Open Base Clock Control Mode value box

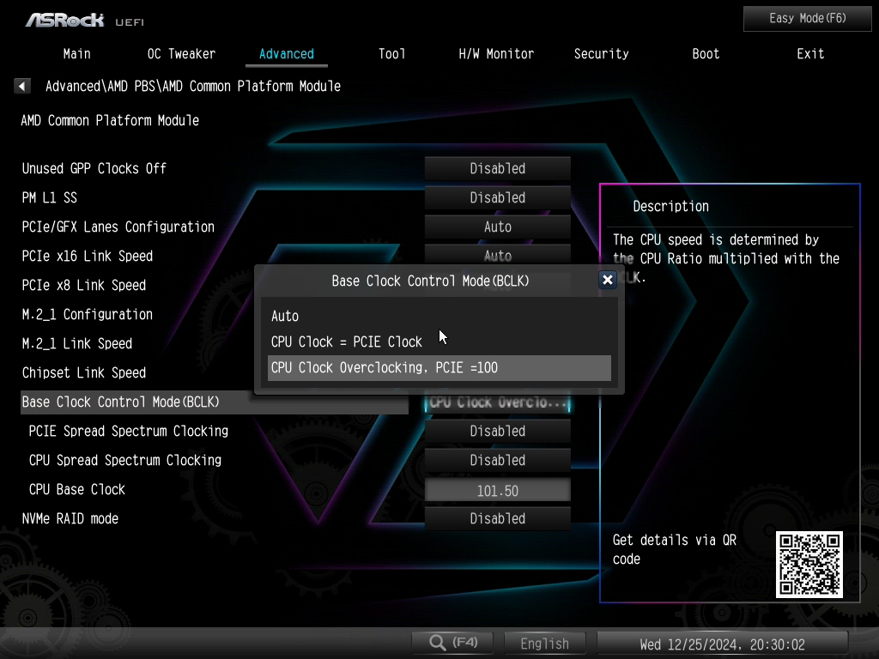497,402
